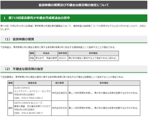Viewport: 149px width, 117px height.
Task: Select reason text 青少年を健全に育成する上で有益であると認める
Action: pos(93,58)
